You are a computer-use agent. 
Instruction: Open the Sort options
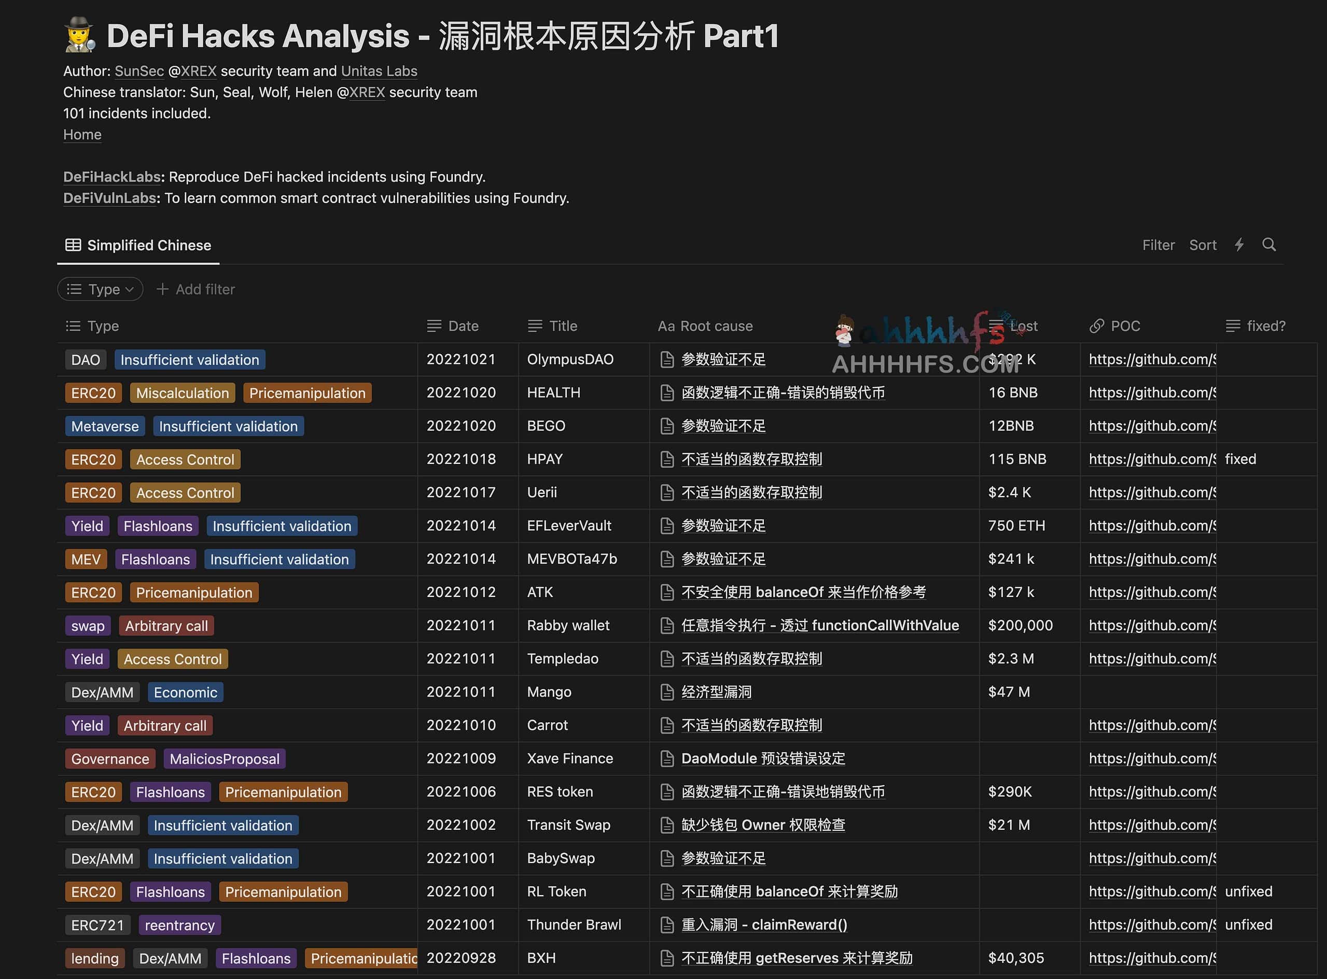(x=1203, y=245)
